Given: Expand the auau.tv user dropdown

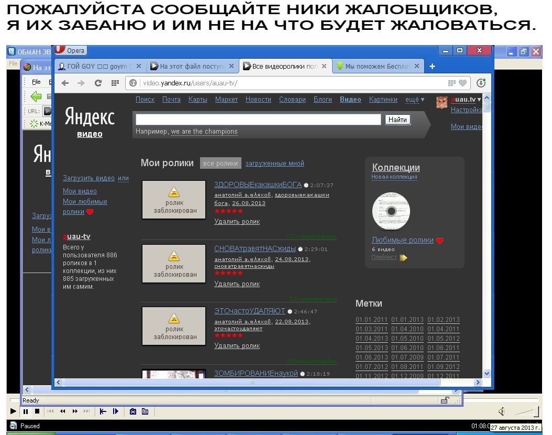Looking at the screenshot, I should [466, 100].
